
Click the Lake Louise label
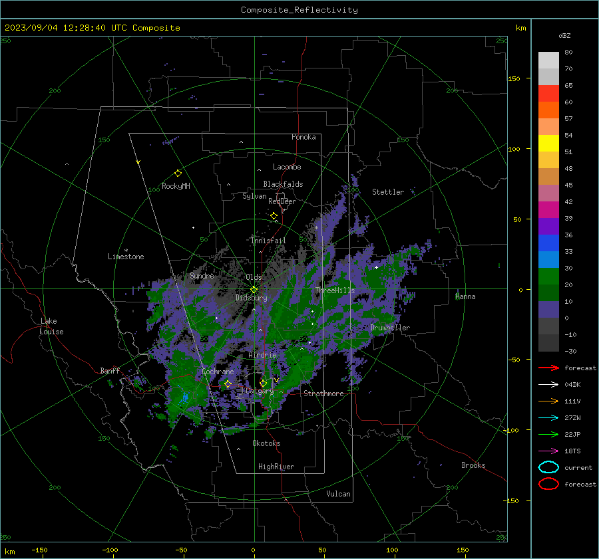(51, 326)
